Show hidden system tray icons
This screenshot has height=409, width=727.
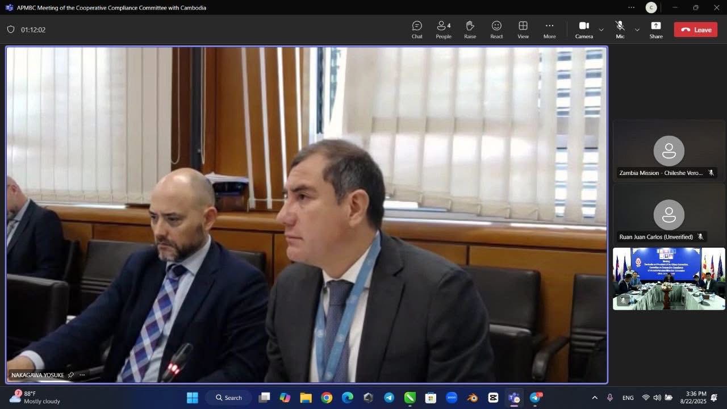click(x=595, y=398)
